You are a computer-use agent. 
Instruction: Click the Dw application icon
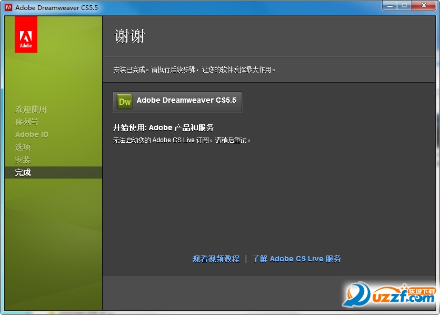click(125, 101)
